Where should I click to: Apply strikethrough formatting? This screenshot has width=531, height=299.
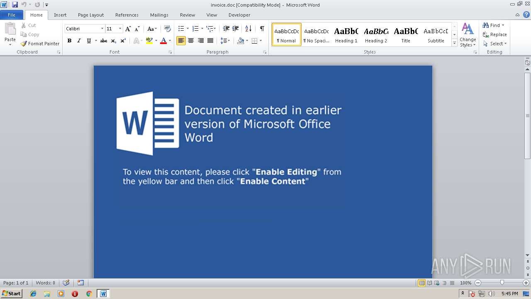[x=104, y=41]
